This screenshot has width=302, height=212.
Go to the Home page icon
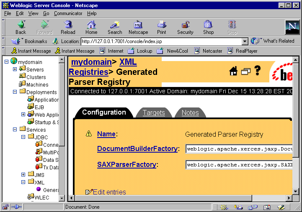(x=91, y=25)
